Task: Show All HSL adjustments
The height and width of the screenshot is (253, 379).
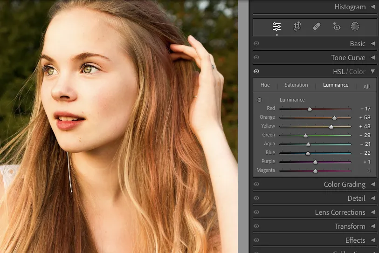Action: [366, 86]
